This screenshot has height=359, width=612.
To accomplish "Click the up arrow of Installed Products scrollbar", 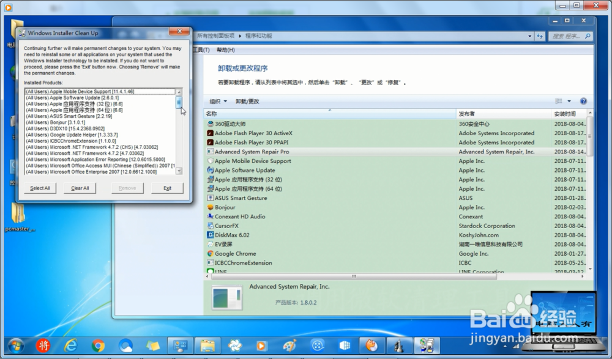I will pos(179,92).
